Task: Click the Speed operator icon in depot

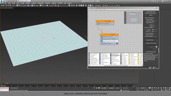Action: [111, 58]
